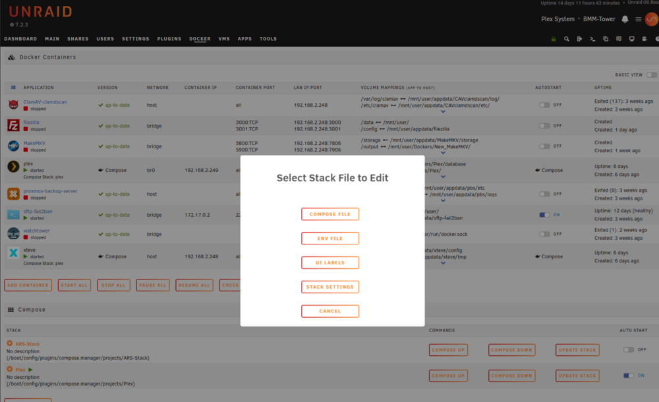The width and height of the screenshot is (659, 402).
Task: Click the list view icon beside Application
Action: point(13,88)
